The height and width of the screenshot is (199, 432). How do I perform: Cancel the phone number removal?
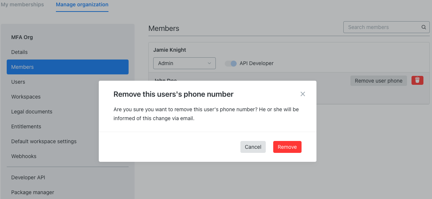253,147
